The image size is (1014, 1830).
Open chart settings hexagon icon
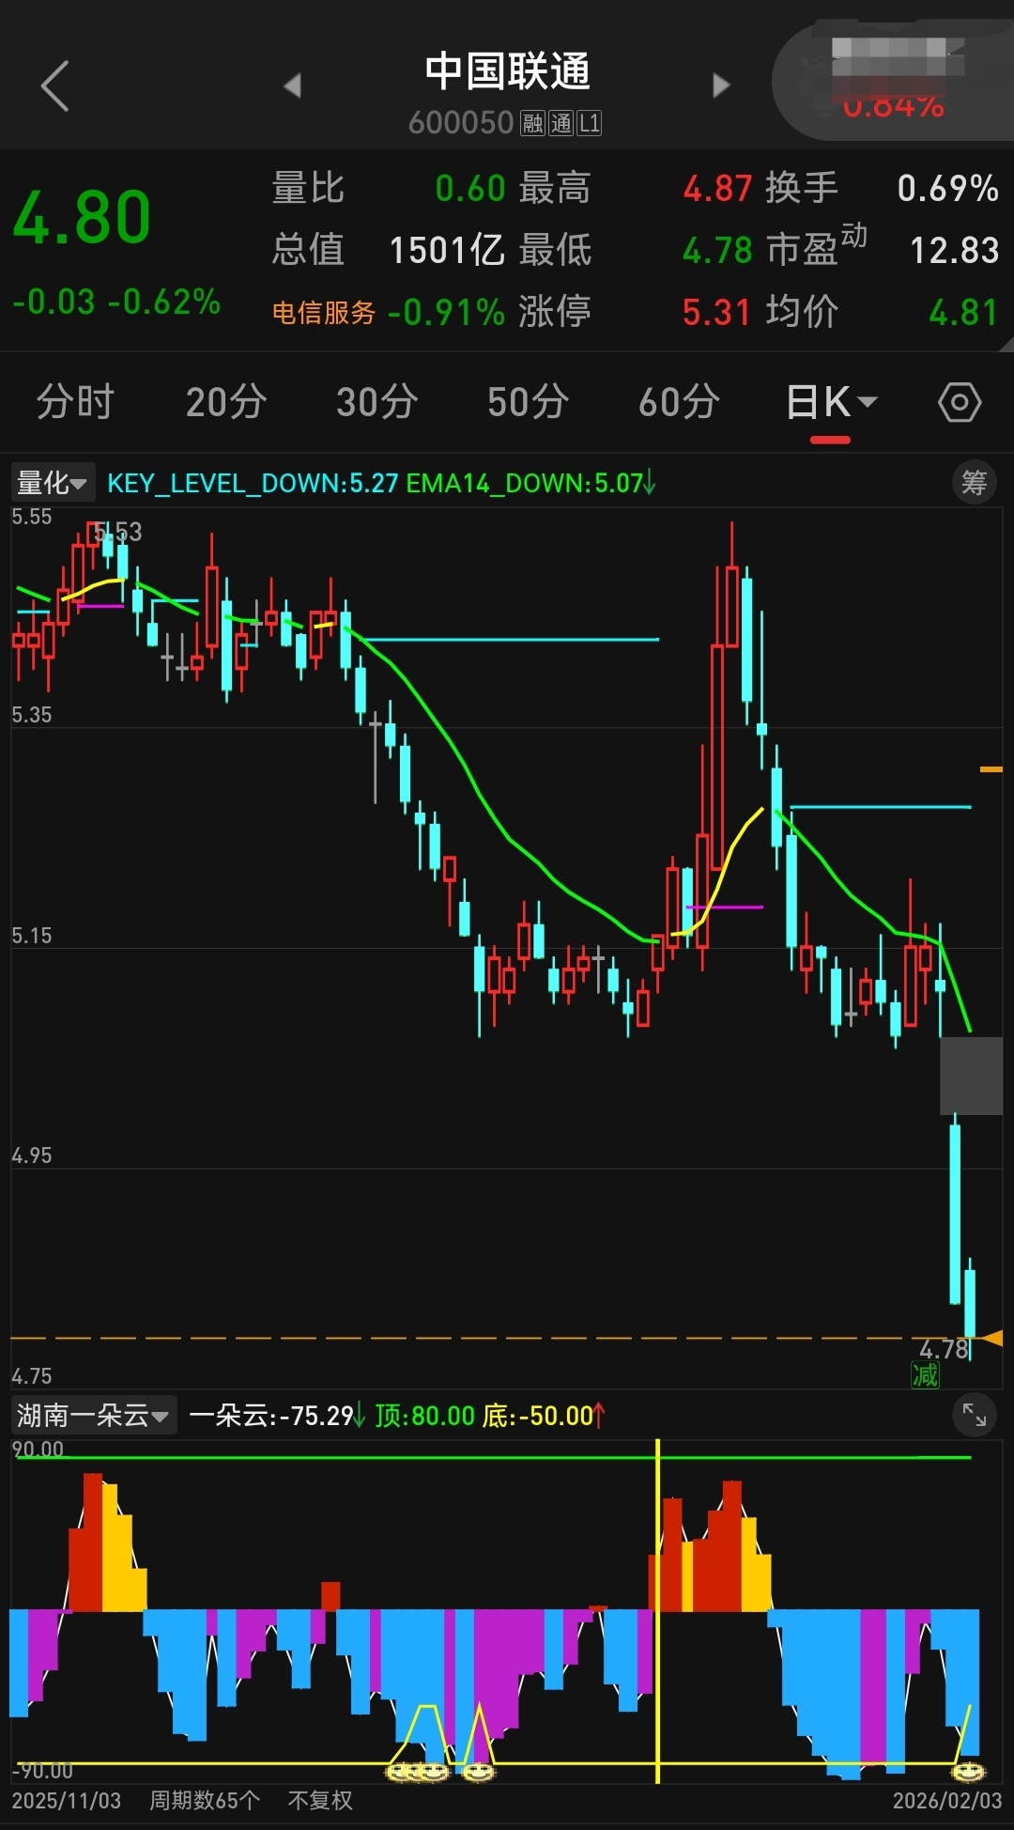click(x=960, y=403)
